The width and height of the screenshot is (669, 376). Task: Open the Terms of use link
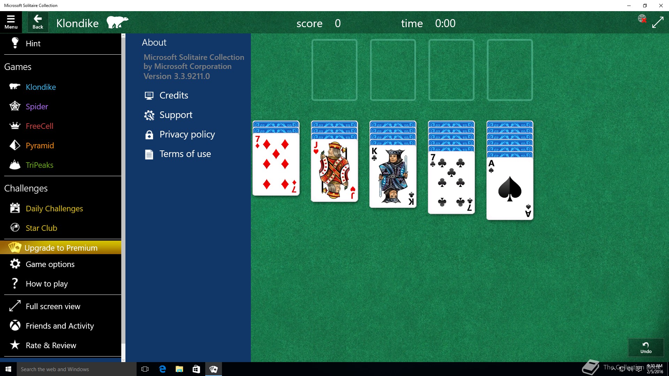click(185, 154)
